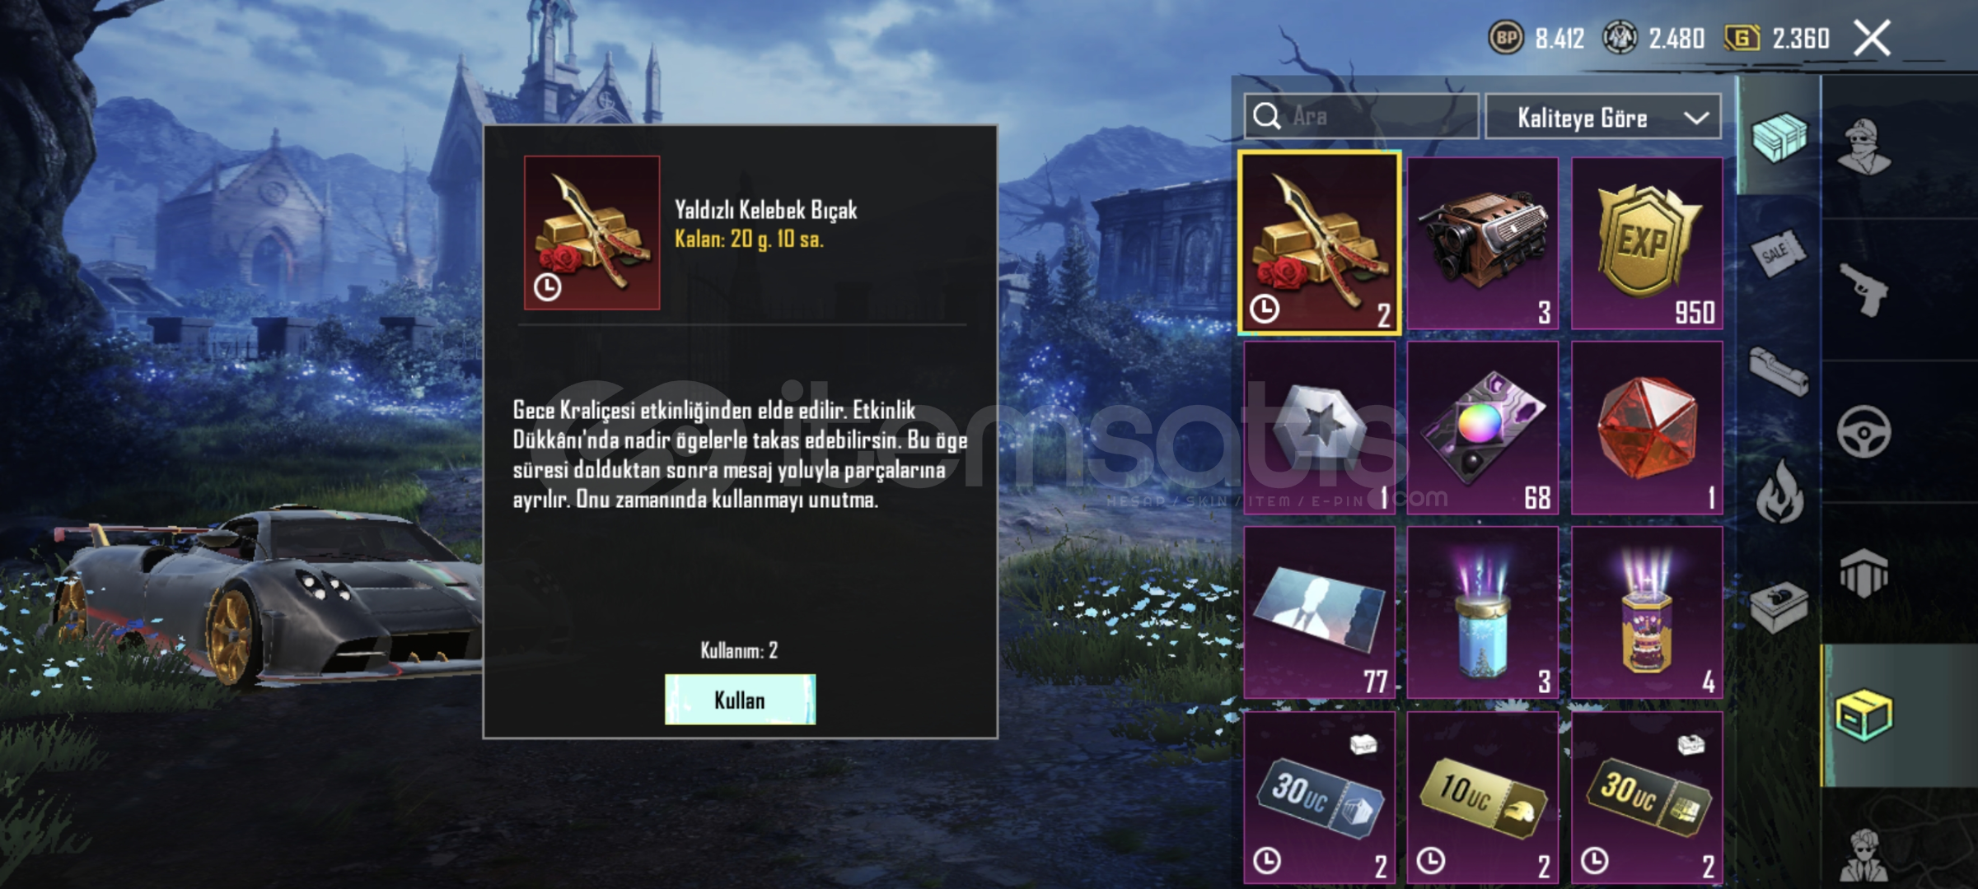
Task: Click the G gold currency icon
Action: click(1742, 38)
